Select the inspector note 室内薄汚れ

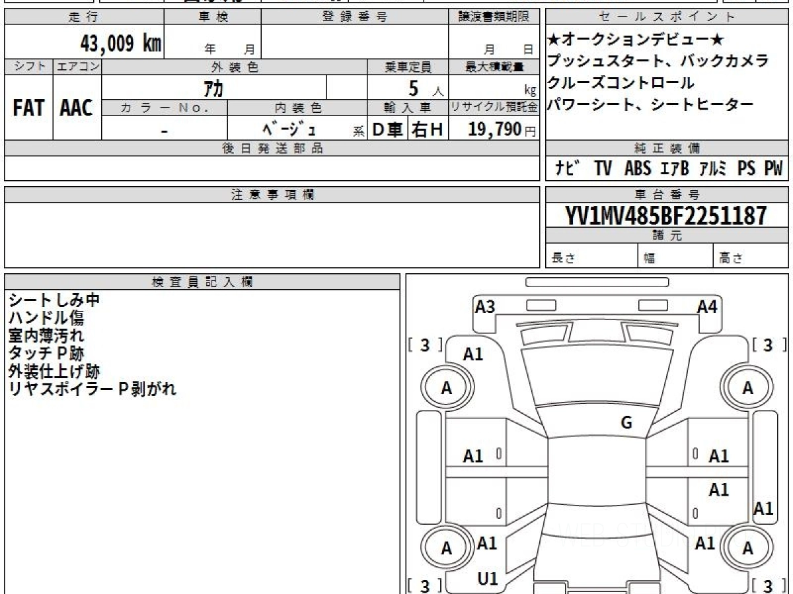[46, 336]
